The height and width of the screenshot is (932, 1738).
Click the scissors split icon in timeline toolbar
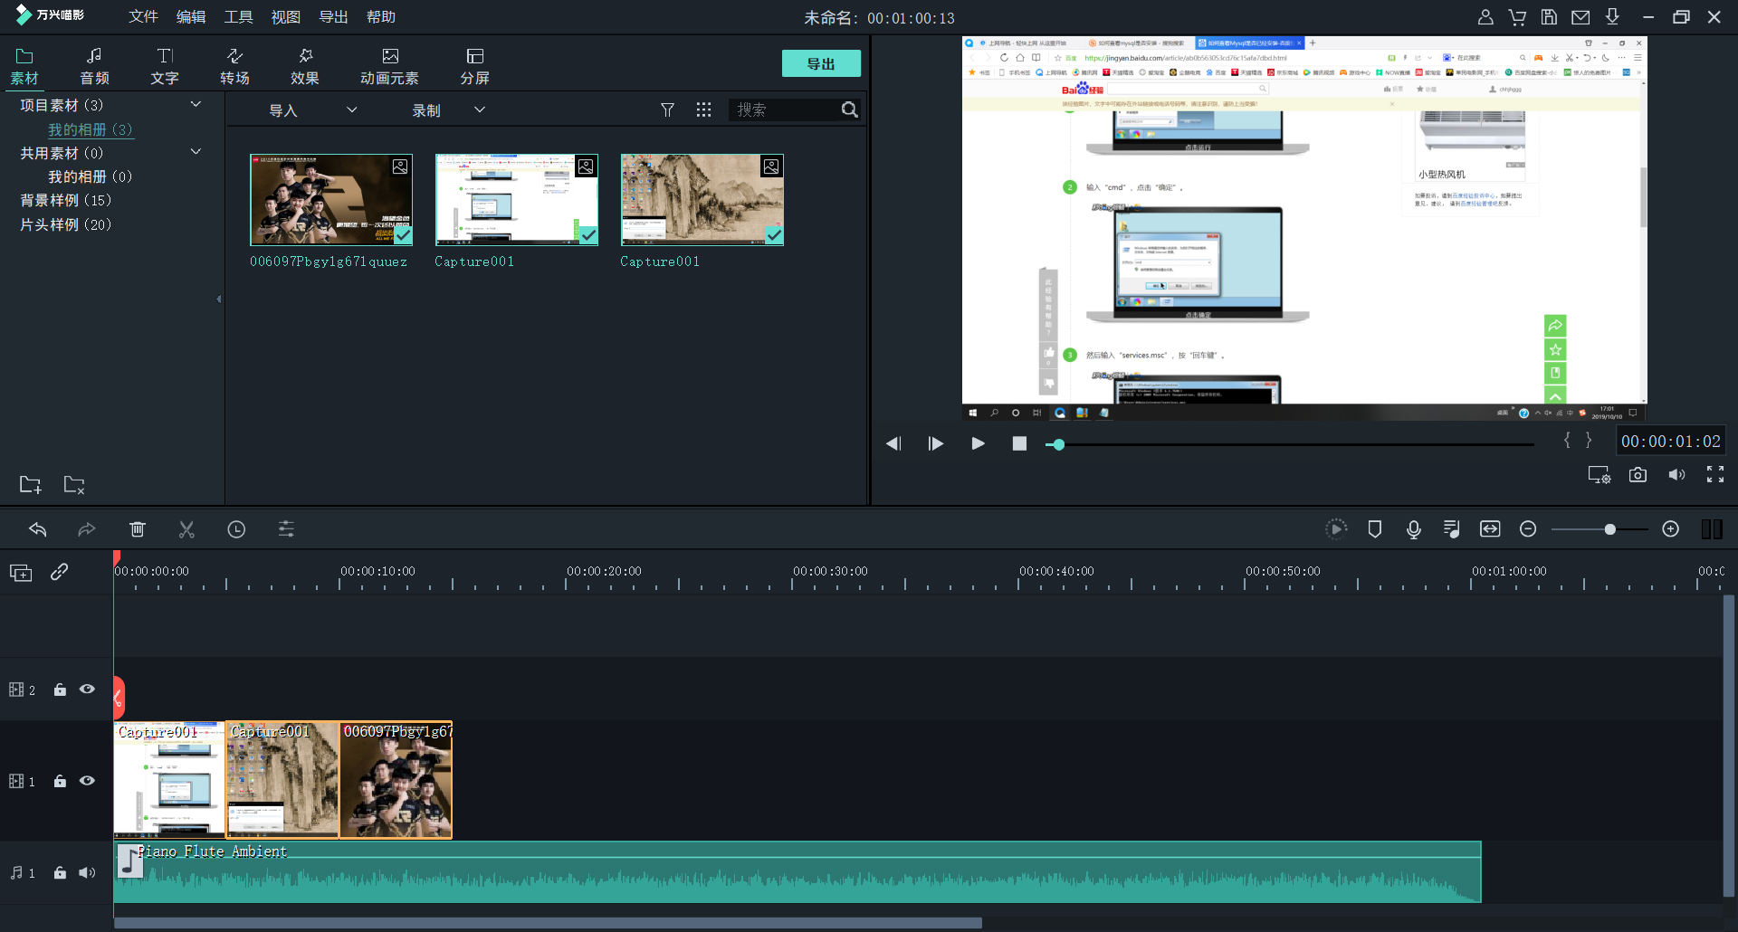[186, 529]
